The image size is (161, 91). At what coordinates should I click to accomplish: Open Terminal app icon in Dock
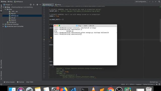pyautogui.click(x=85, y=89)
